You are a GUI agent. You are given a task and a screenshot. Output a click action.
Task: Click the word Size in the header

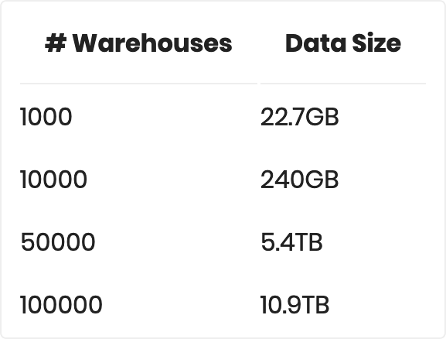376,43
